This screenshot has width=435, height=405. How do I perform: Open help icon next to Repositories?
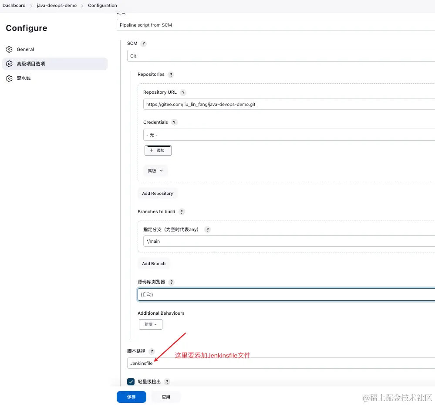(171, 75)
